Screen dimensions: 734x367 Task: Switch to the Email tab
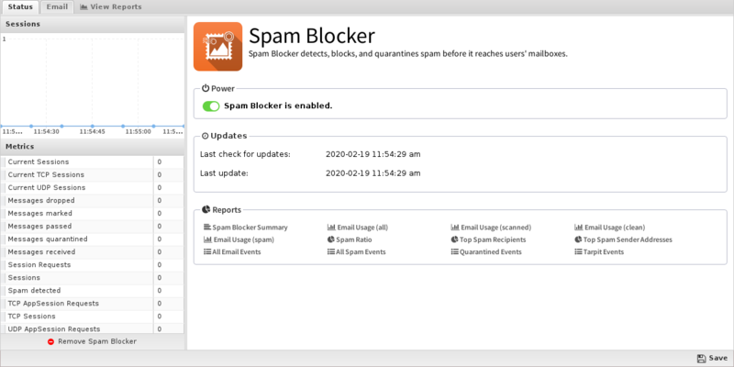(57, 6)
